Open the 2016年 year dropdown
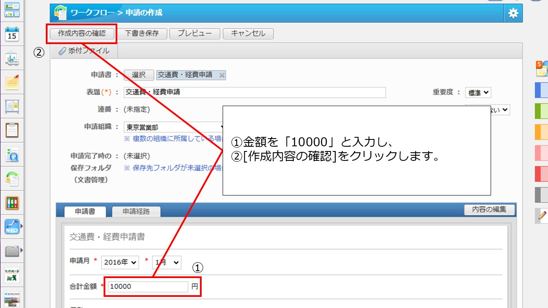 click(x=120, y=263)
